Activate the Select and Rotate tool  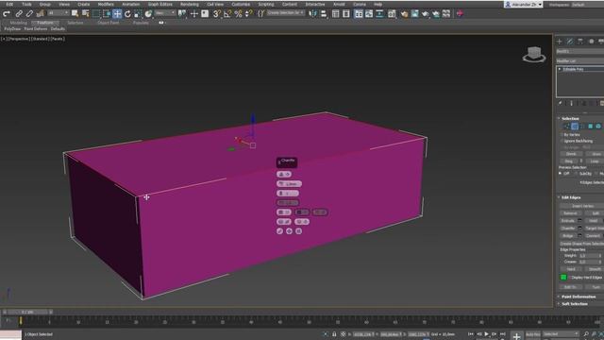[x=127, y=14]
